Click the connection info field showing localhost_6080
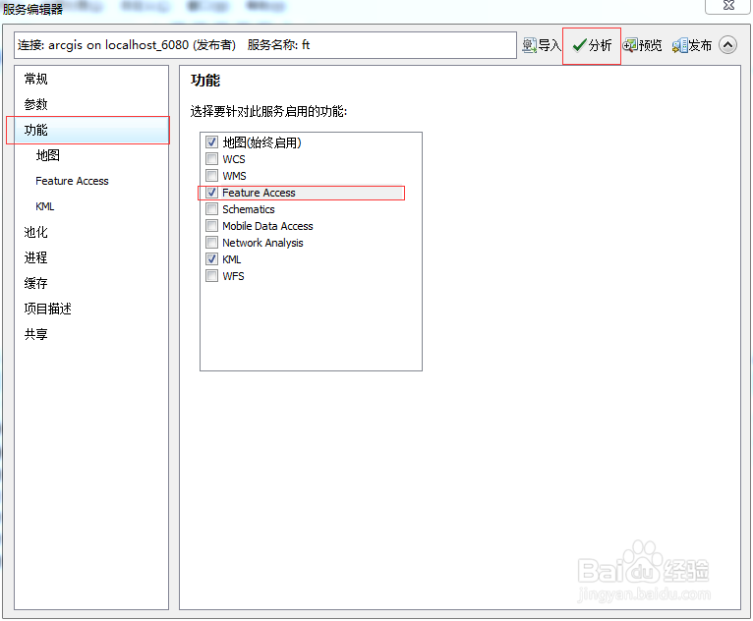The height and width of the screenshot is (621, 753). [x=265, y=45]
